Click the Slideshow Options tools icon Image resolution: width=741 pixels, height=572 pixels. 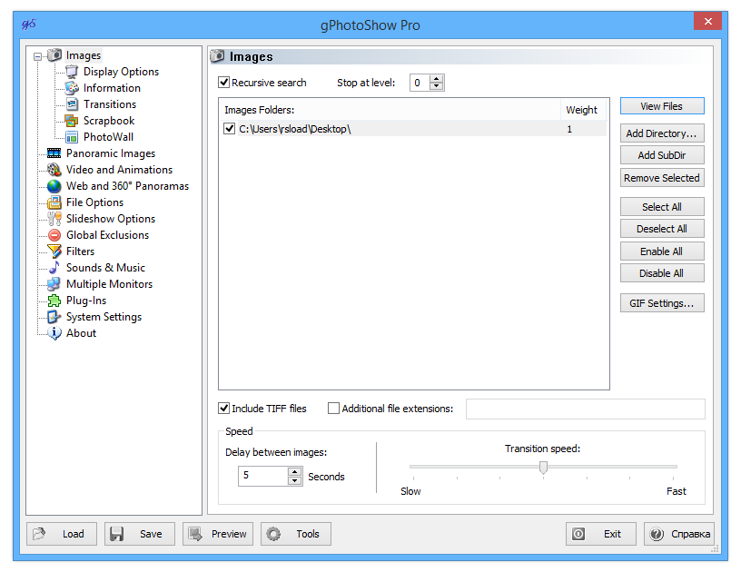tap(54, 219)
